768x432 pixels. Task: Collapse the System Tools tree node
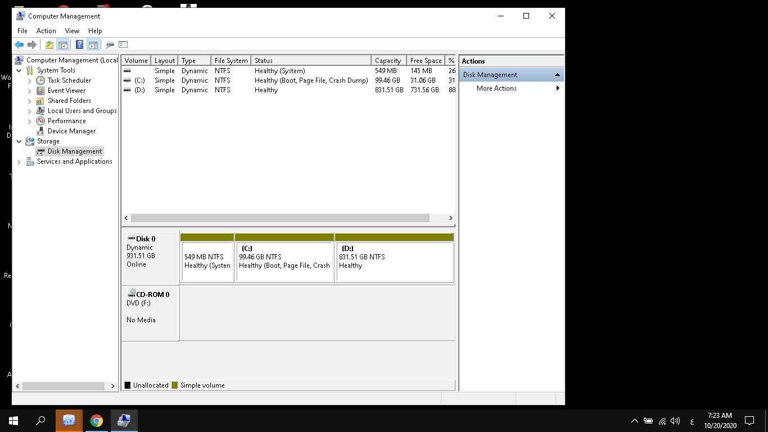[x=19, y=70]
